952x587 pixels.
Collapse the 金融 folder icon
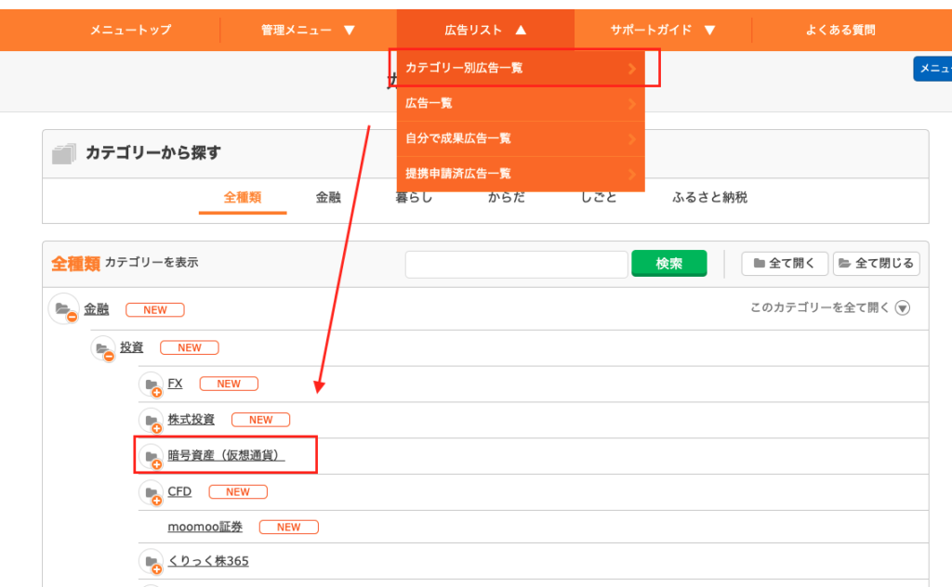(63, 309)
